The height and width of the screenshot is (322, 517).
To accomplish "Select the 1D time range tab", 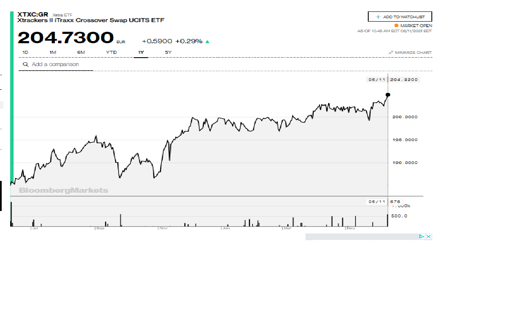I will (25, 53).
